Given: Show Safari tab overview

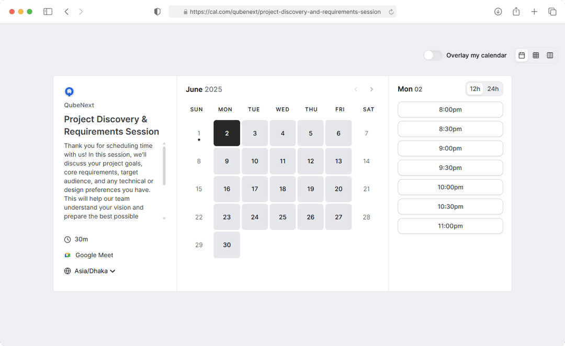Looking at the screenshot, I should point(552,11).
